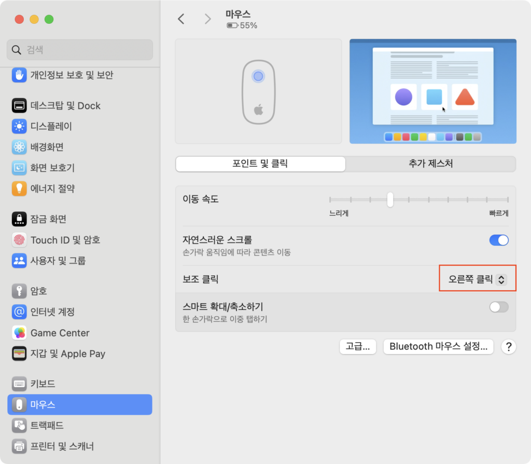
Task: Select 에너지 절약 in the sidebar
Action: click(x=80, y=188)
